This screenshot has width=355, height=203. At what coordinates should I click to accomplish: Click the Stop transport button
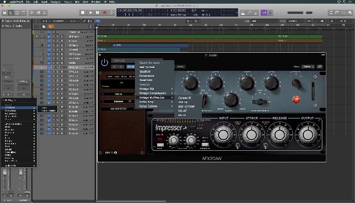[x=83, y=12]
